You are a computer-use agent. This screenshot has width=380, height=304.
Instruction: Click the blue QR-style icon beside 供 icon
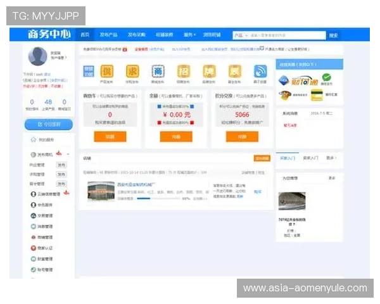tap(89, 72)
